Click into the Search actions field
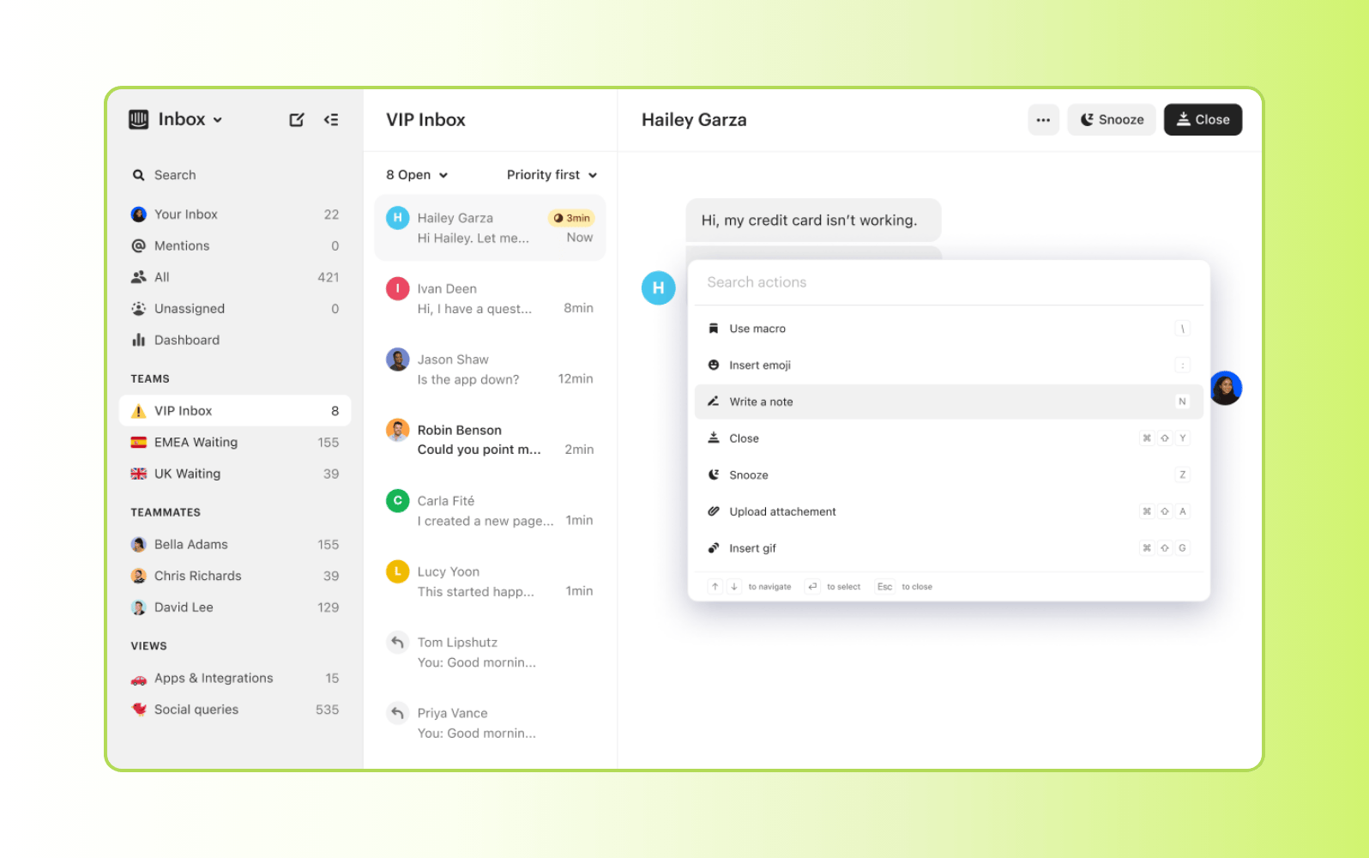This screenshot has width=1369, height=858. pos(949,282)
